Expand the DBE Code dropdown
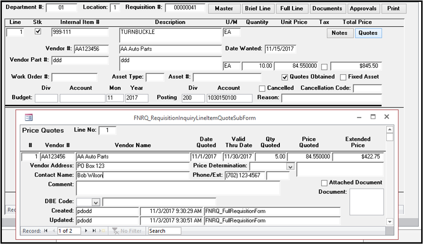This screenshot has height=244, width=423. pos(96,202)
